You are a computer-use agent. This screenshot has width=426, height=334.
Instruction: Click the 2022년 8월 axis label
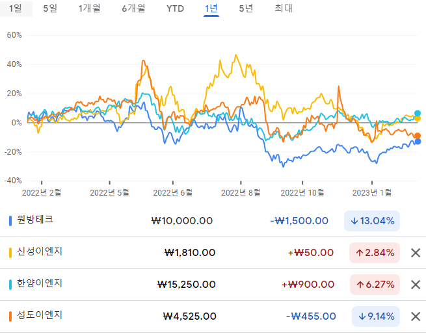(x=241, y=193)
